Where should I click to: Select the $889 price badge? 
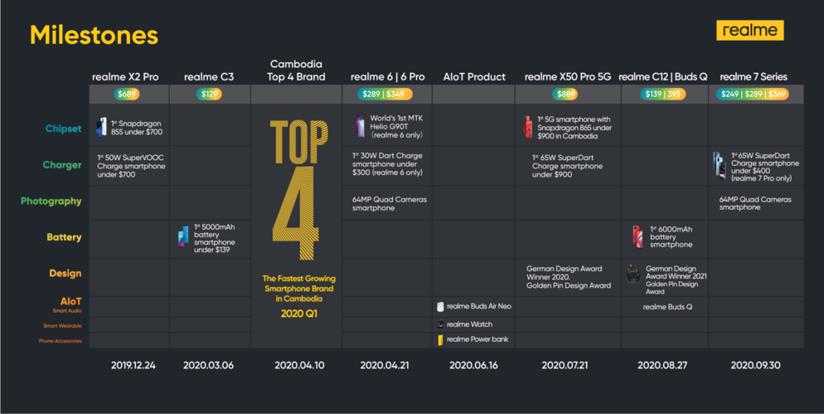(x=565, y=94)
